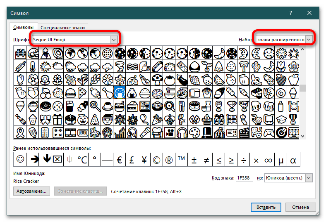This screenshot has height=222, width=326.
Task: Open the Юникод (шестн.) dropdown arrow
Action: click(x=309, y=178)
